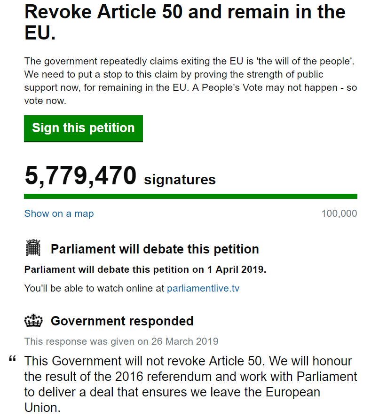Open the Show on a map link
379x419 pixels.
(59, 213)
